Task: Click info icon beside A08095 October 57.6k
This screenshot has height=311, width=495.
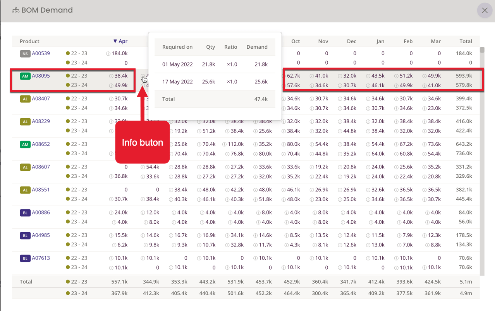Action: click(284, 86)
